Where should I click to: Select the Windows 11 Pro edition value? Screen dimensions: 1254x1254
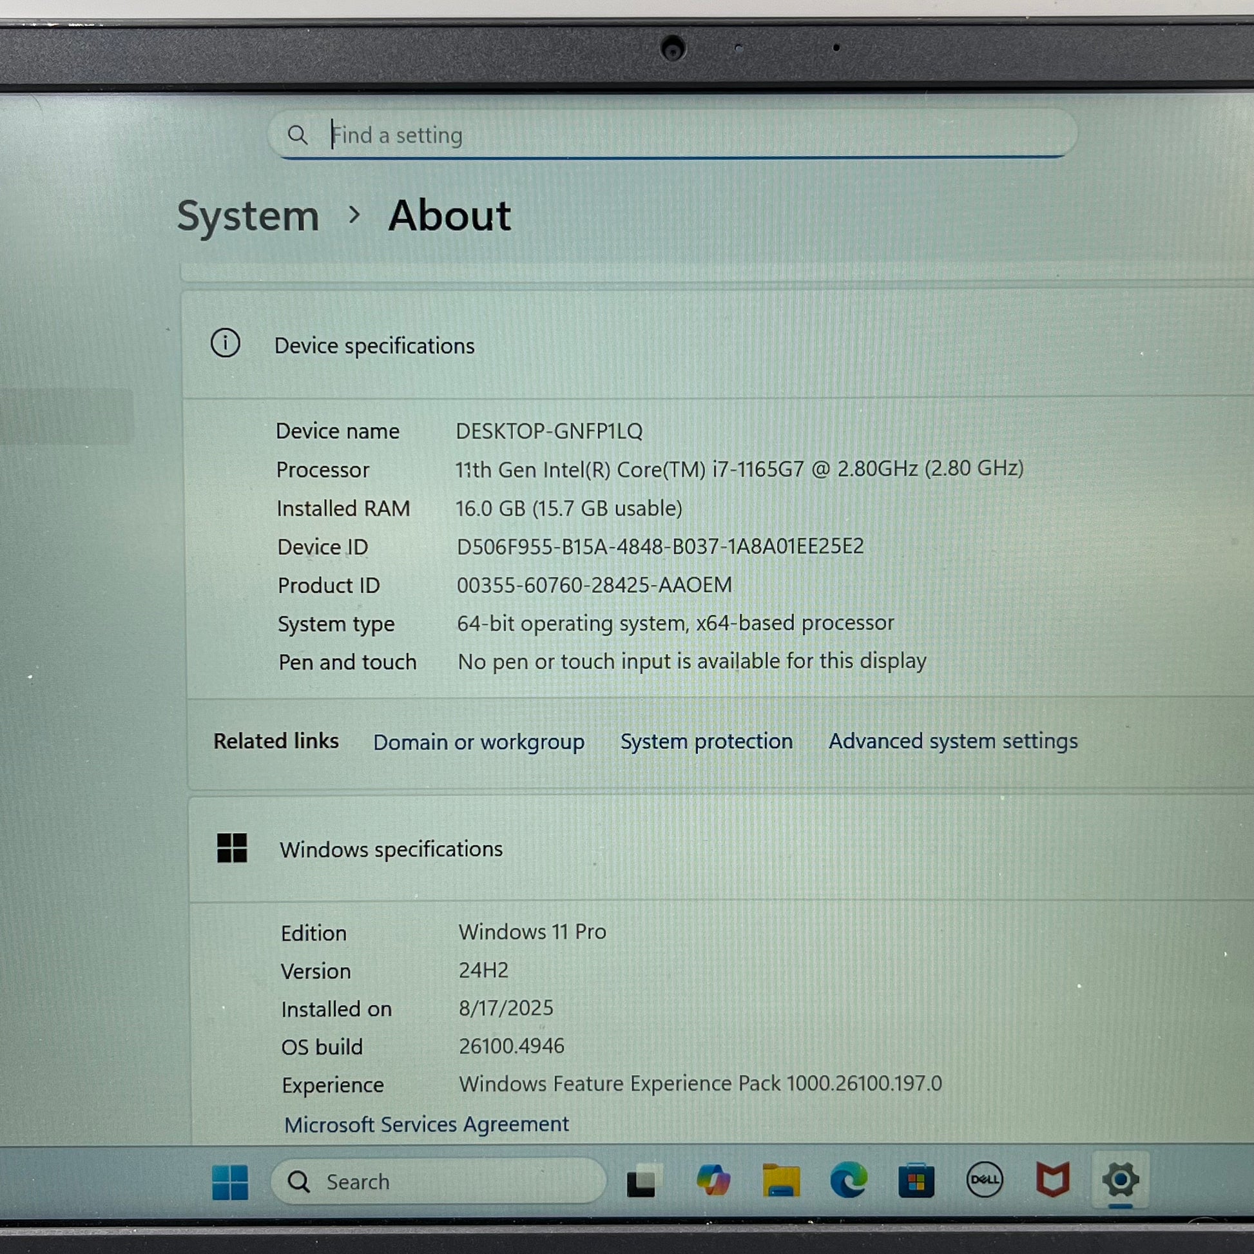[x=532, y=932]
